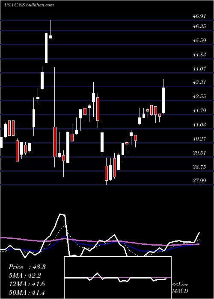Click the Live MACD inset chart

pos(118,278)
